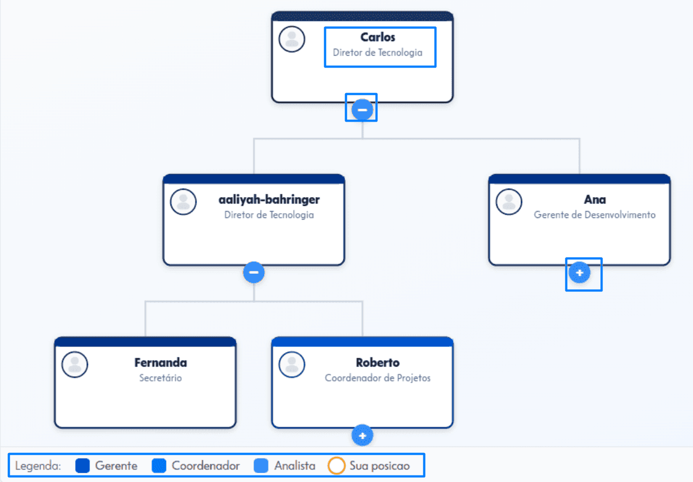Click Carlos's avatar icon
693x482 pixels.
click(292, 39)
